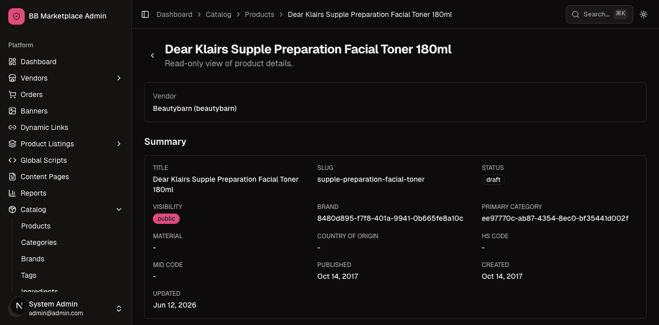Click the Updated date Jun 12, 2026
659x325 pixels.
(x=175, y=305)
